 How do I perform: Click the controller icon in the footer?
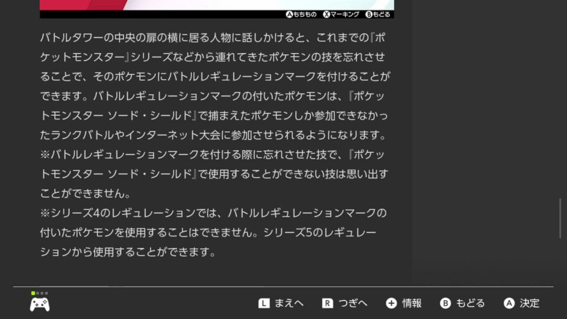pos(40,304)
